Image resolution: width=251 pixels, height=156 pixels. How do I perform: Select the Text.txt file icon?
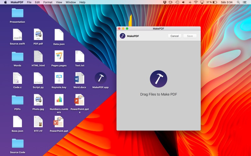click(x=80, y=56)
